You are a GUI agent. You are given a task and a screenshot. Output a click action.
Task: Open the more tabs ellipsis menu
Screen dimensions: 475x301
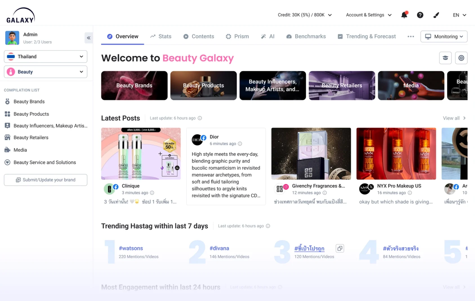coord(411,37)
